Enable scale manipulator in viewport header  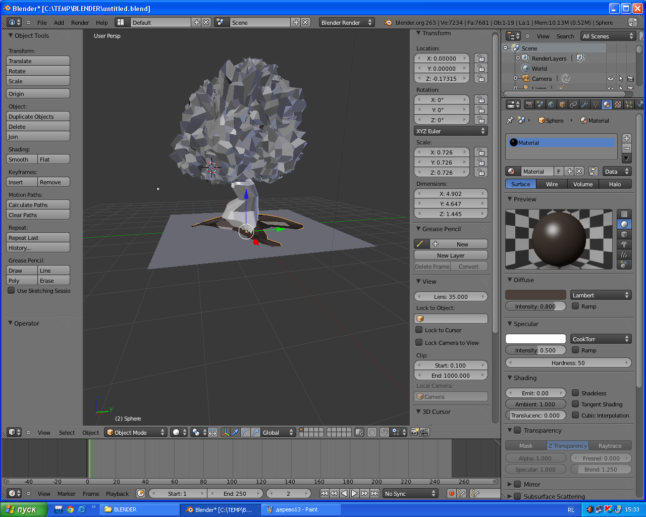click(x=255, y=432)
